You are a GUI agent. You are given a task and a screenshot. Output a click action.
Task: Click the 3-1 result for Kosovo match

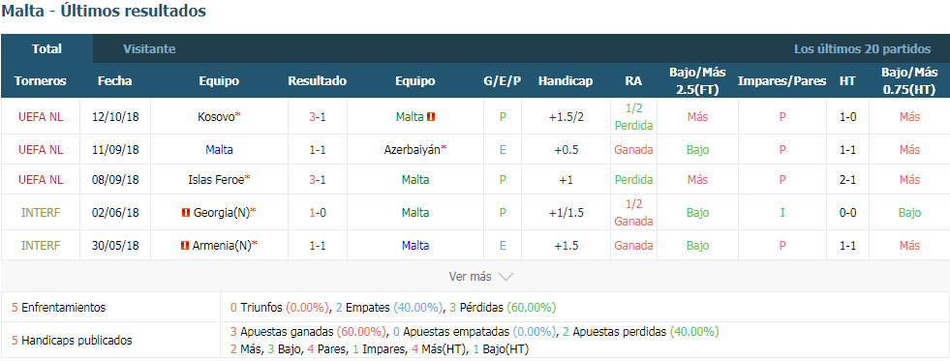click(317, 117)
